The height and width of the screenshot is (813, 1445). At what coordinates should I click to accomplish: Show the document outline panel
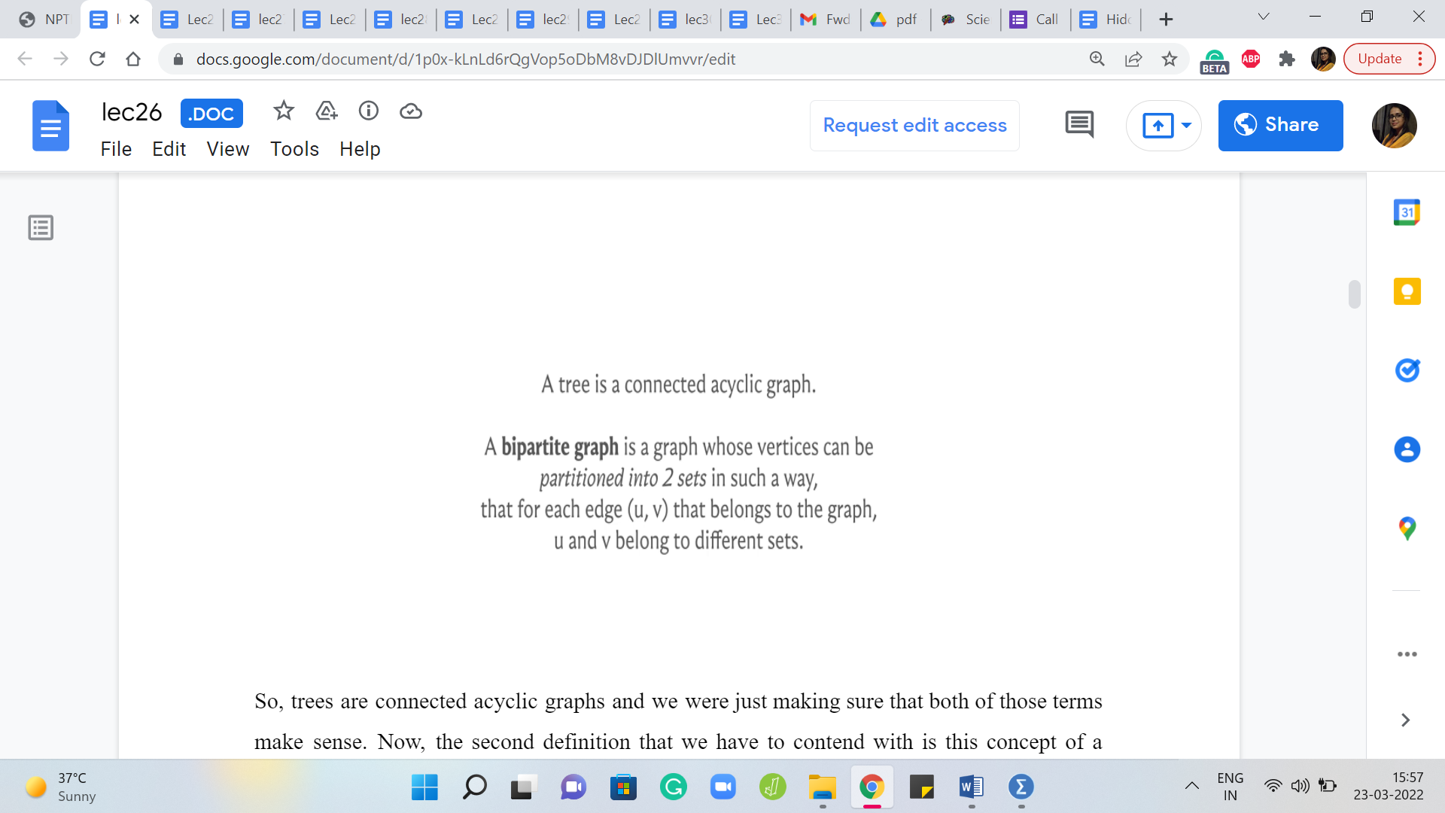point(41,227)
